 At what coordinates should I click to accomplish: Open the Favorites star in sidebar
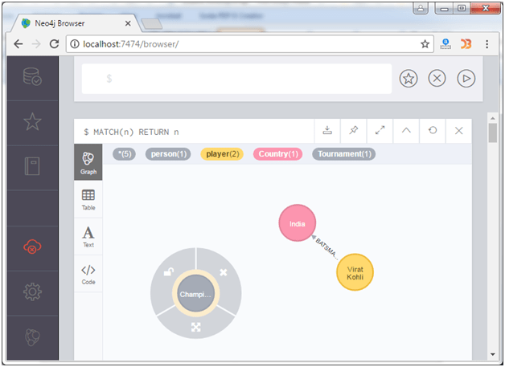pos(32,121)
